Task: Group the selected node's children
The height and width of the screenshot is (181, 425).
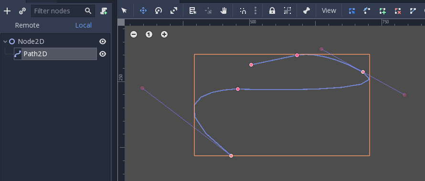Action: coord(287,10)
